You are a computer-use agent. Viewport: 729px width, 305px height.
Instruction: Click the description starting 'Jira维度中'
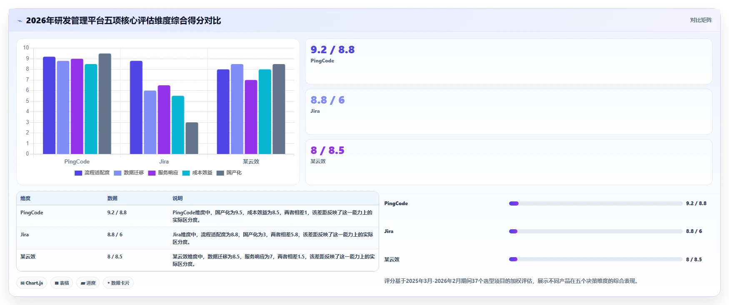[x=273, y=238]
